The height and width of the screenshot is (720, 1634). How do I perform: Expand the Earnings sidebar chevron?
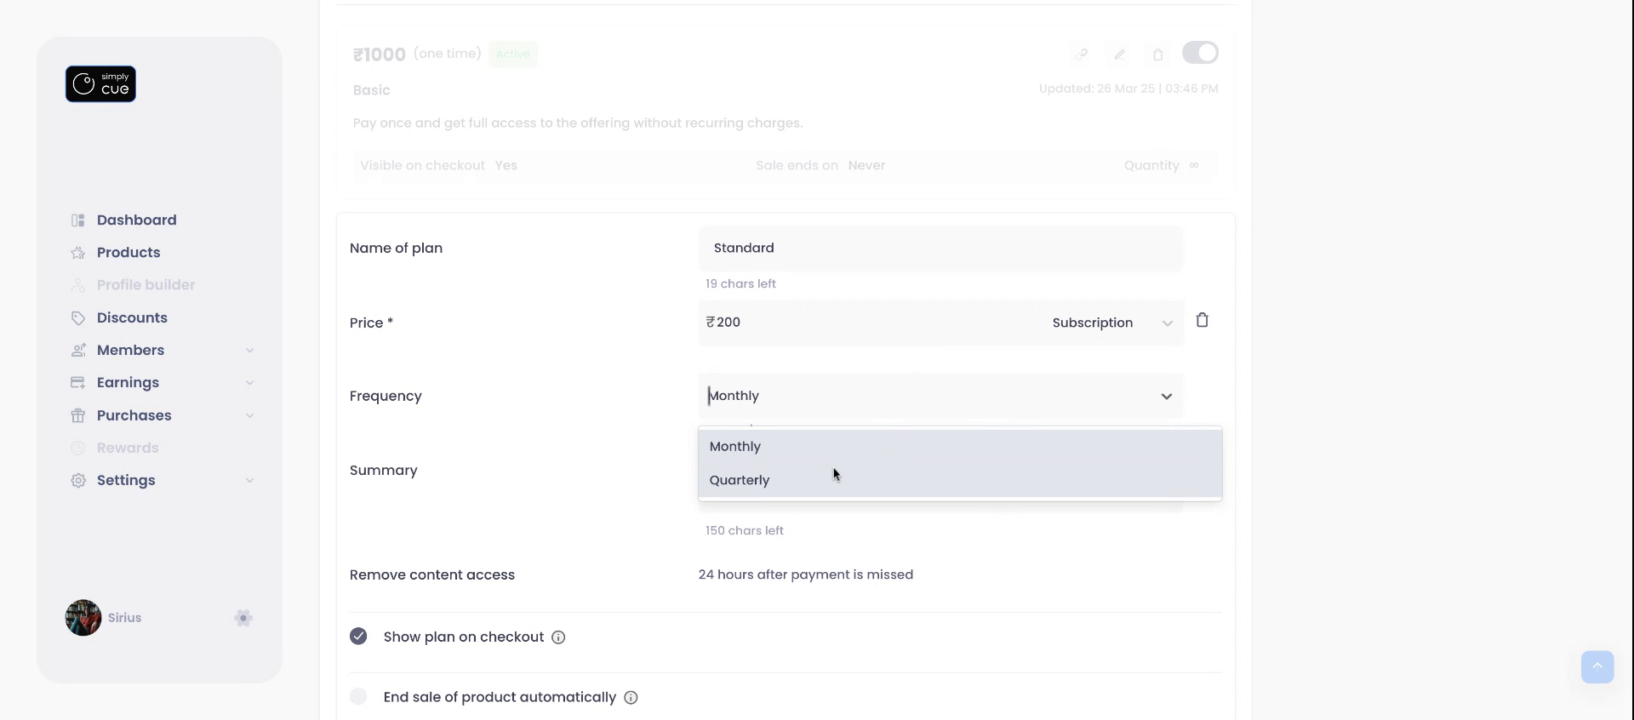click(249, 383)
